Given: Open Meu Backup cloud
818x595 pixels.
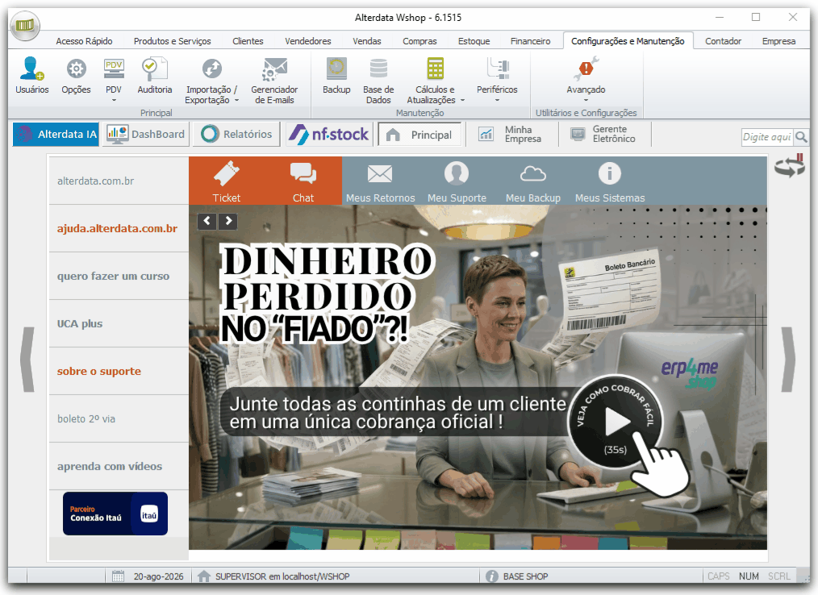Looking at the screenshot, I should (532, 181).
